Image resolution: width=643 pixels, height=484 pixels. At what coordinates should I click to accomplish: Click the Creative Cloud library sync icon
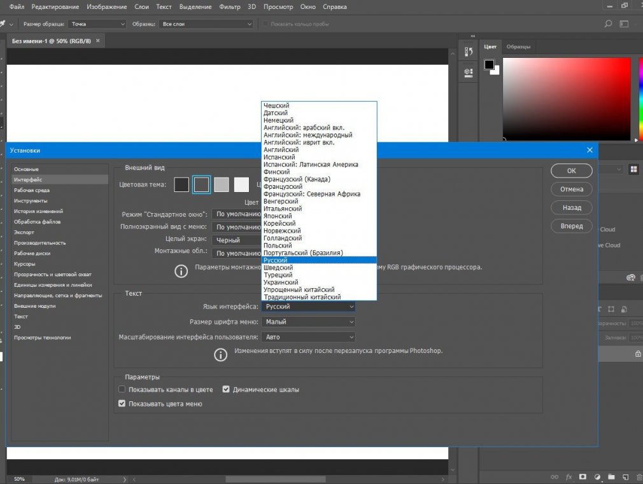click(631, 278)
